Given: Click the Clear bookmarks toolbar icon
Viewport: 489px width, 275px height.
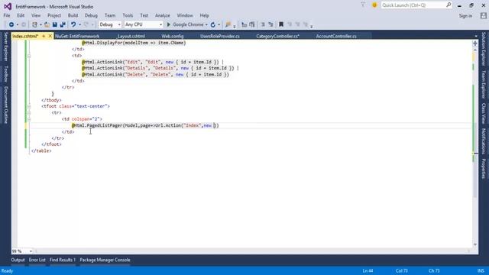Looking at the screenshot, I should (x=306, y=24).
